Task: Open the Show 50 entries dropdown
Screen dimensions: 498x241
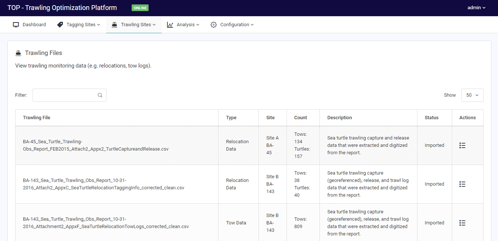Action: (x=472, y=95)
